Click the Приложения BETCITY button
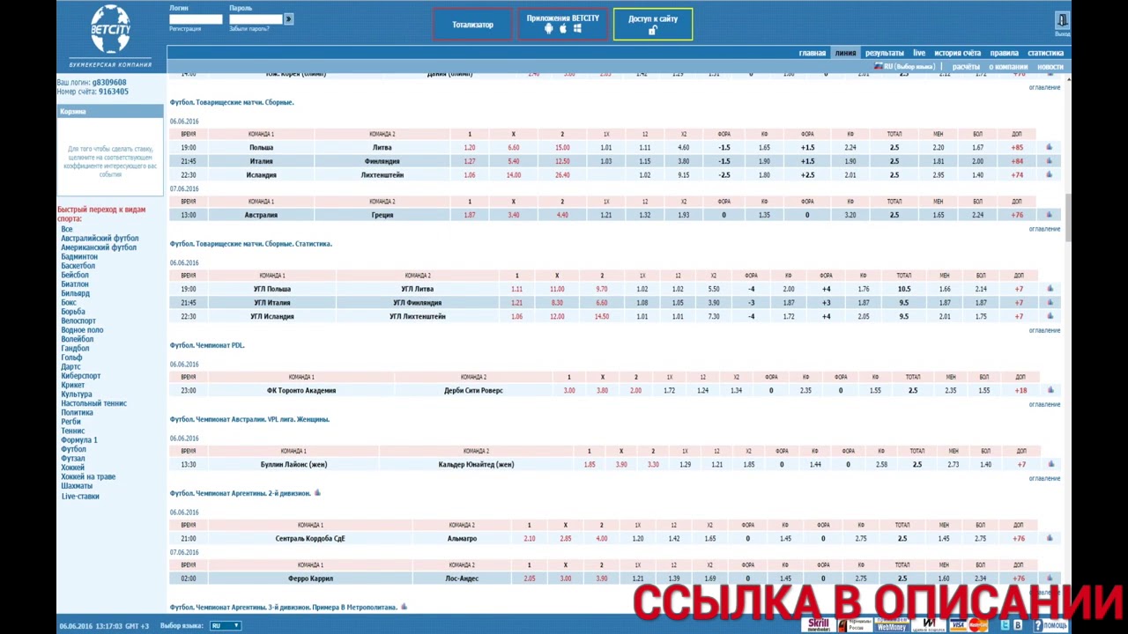Image resolution: width=1128 pixels, height=634 pixels. (x=562, y=25)
